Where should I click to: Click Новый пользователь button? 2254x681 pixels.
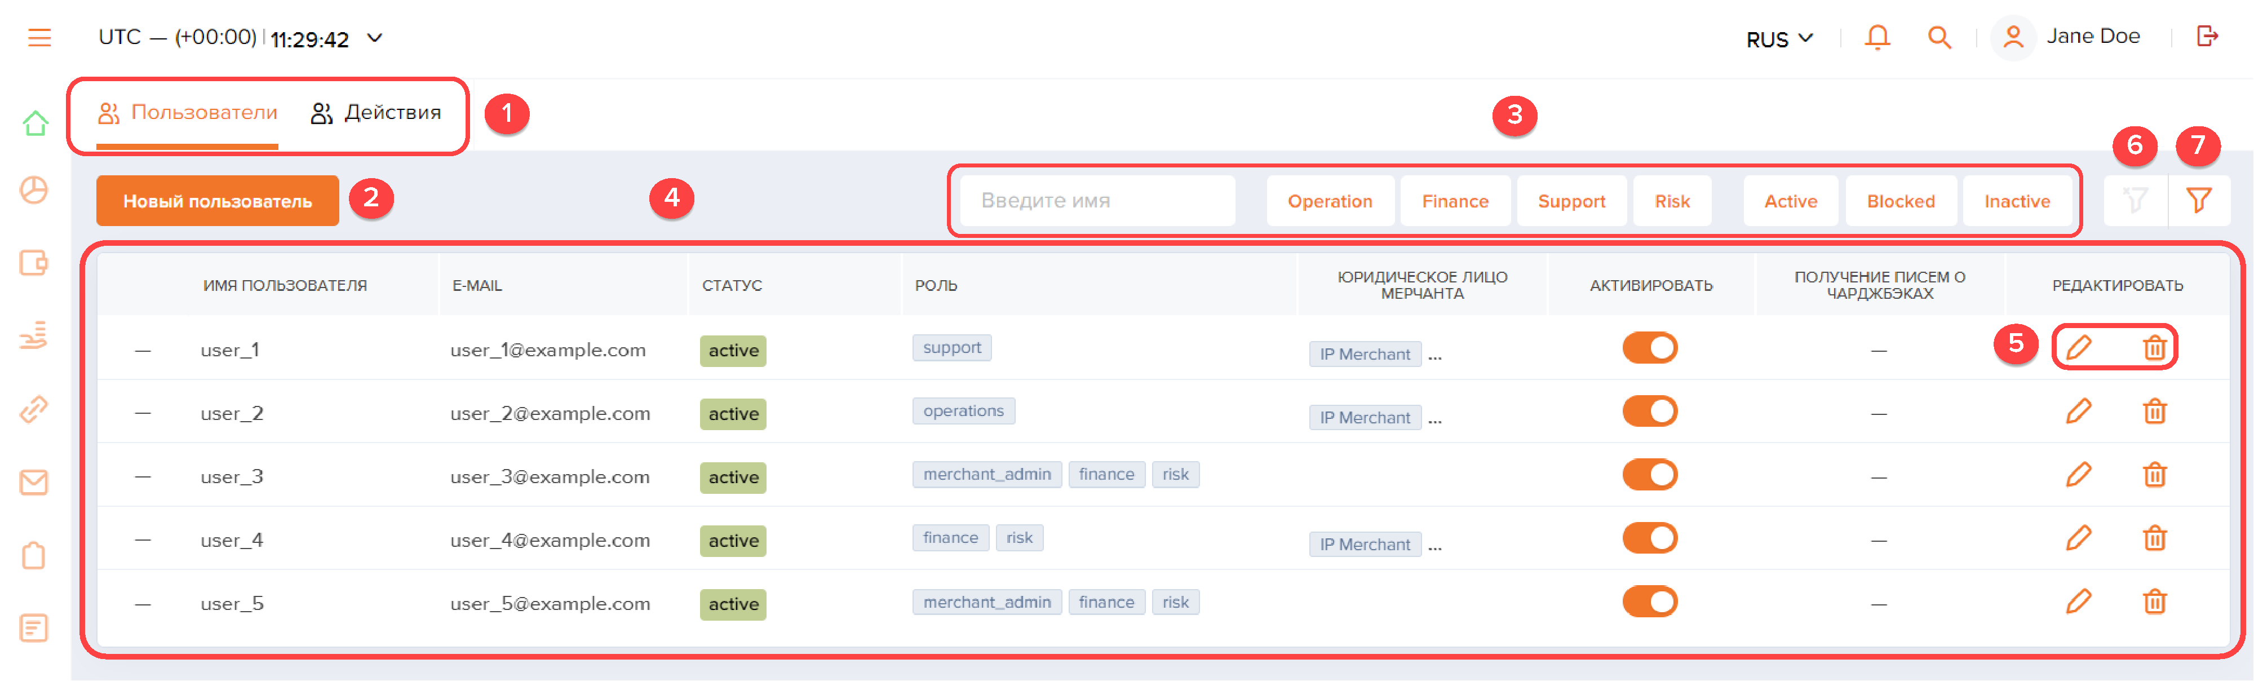(217, 201)
